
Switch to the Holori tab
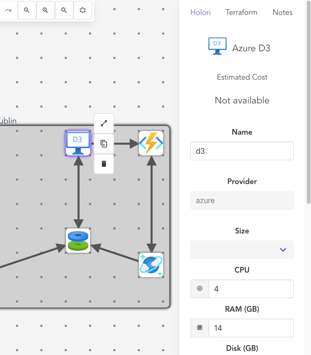tap(200, 12)
